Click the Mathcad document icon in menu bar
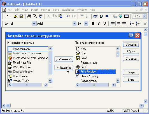 tap(4, 10)
